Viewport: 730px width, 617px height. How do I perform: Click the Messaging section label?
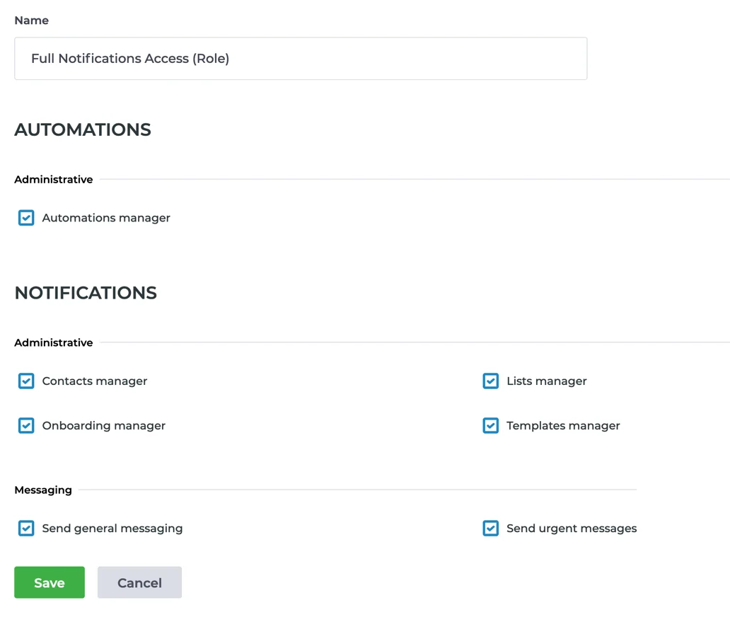click(43, 490)
